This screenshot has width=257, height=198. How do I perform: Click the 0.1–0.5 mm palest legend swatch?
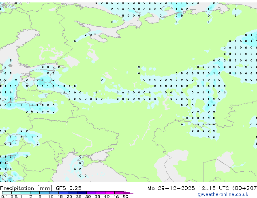pos(7,193)
